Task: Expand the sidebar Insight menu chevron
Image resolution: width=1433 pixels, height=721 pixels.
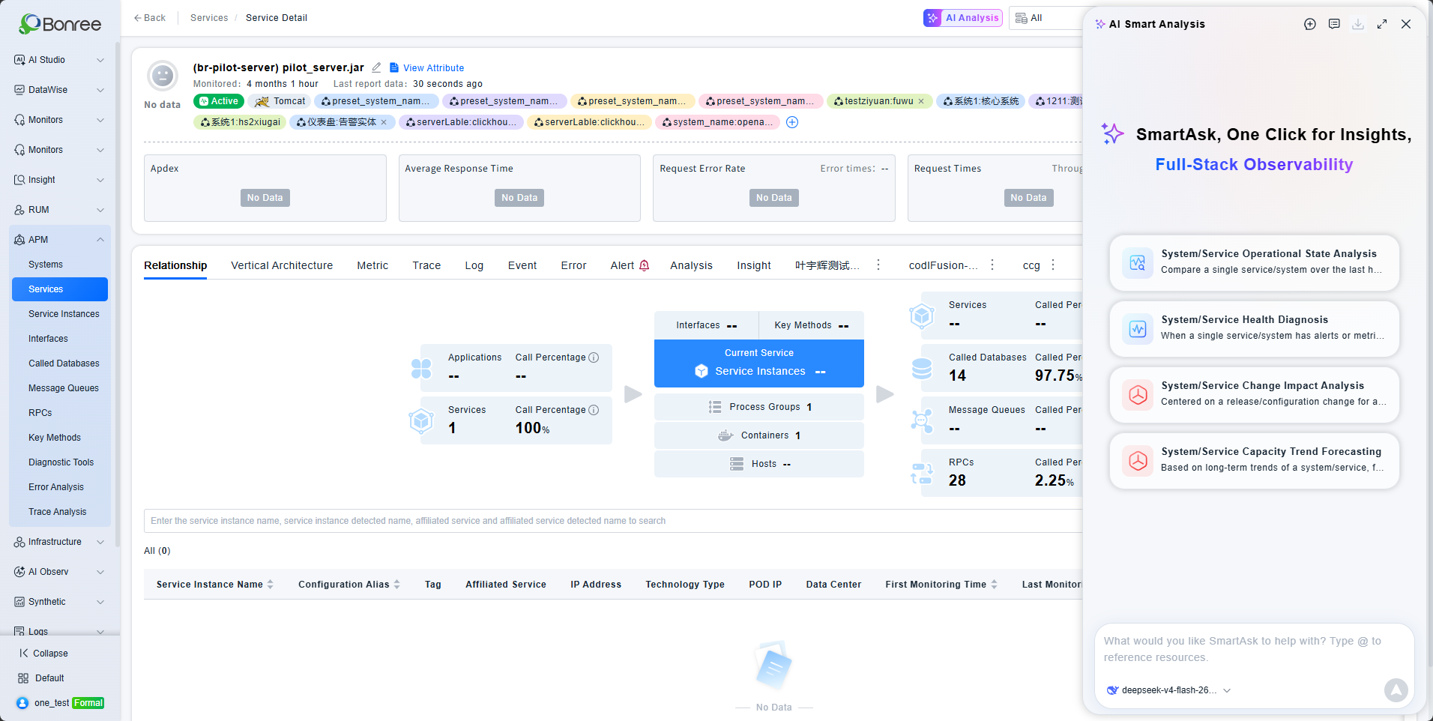Action: (100, 180)
